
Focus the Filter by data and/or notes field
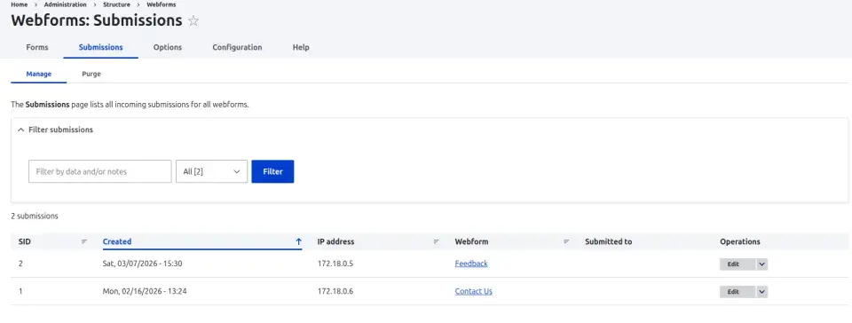(x=100, y=171)
